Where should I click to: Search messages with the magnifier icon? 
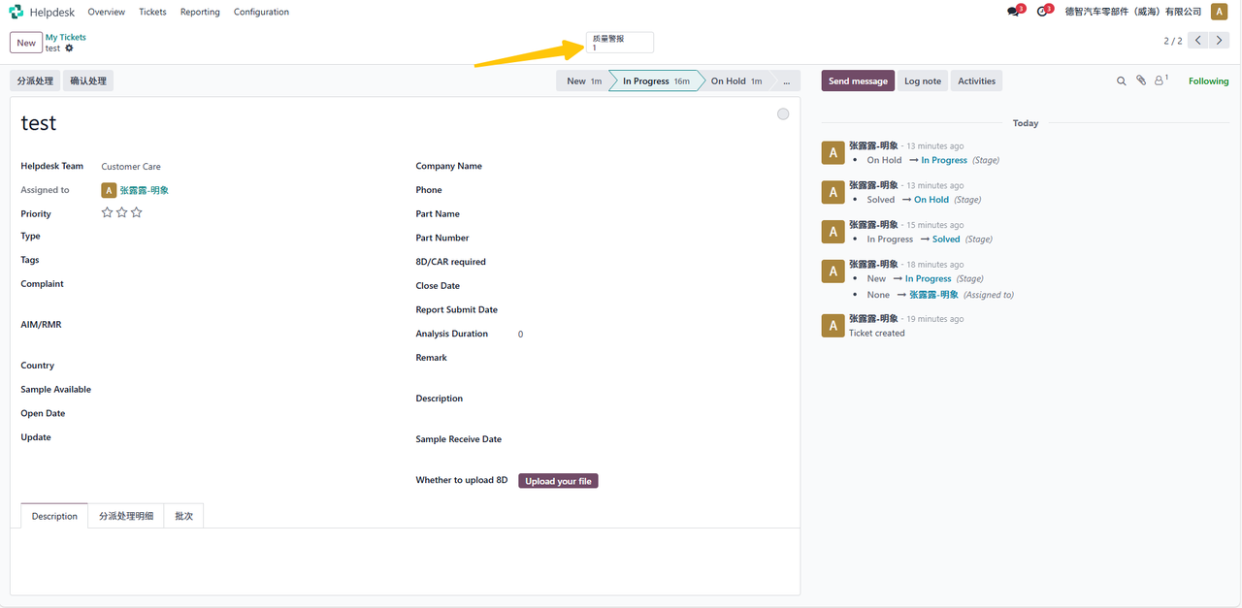[x=1122, y=81]
